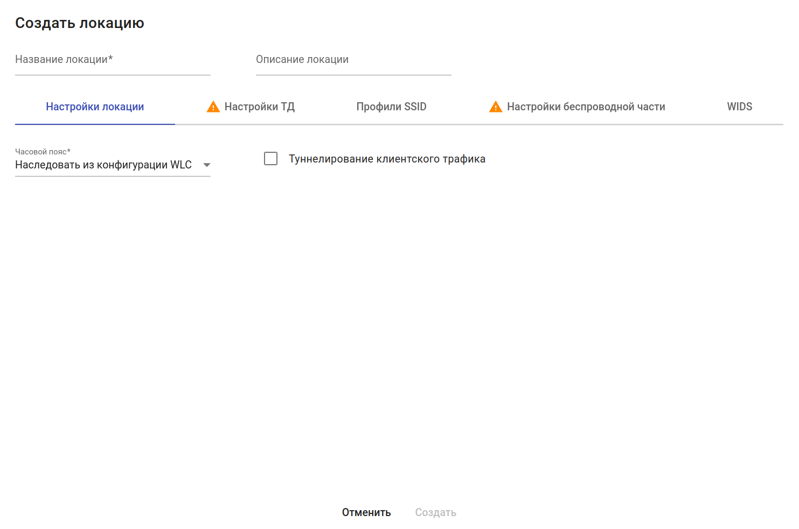
Task: Open the Часовой пояс dropdown
Action: click(113, 165)
